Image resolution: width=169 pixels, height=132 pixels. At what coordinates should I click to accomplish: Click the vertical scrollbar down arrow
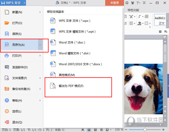click(165, 107)
